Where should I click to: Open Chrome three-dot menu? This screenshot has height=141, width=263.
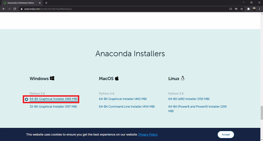coord(259,9)
